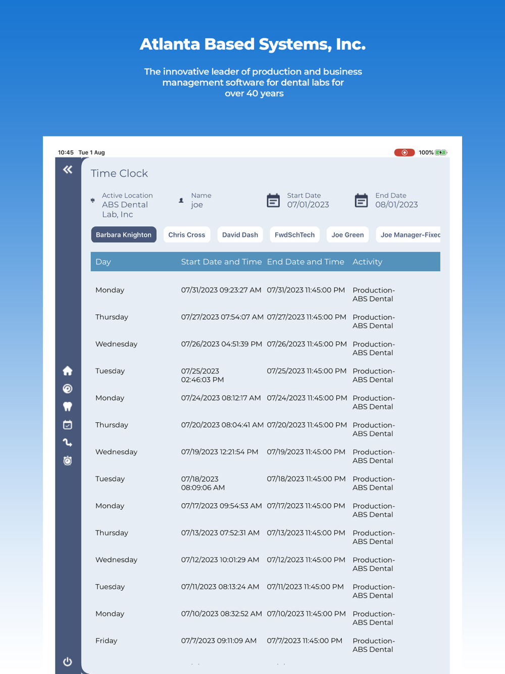Open the dashboard circle icon in sidebar
Screen dimensions: 505x674
(x=68, y=389)
